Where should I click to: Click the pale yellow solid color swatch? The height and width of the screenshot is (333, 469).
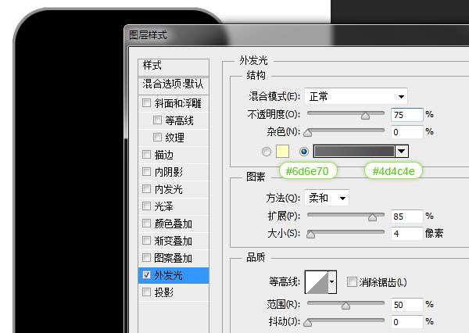click(282, 152)
